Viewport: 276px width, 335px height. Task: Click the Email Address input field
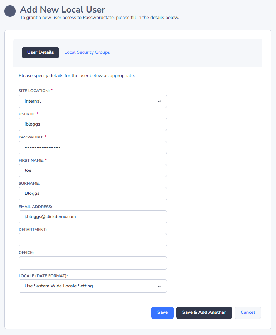pos(93,217)
